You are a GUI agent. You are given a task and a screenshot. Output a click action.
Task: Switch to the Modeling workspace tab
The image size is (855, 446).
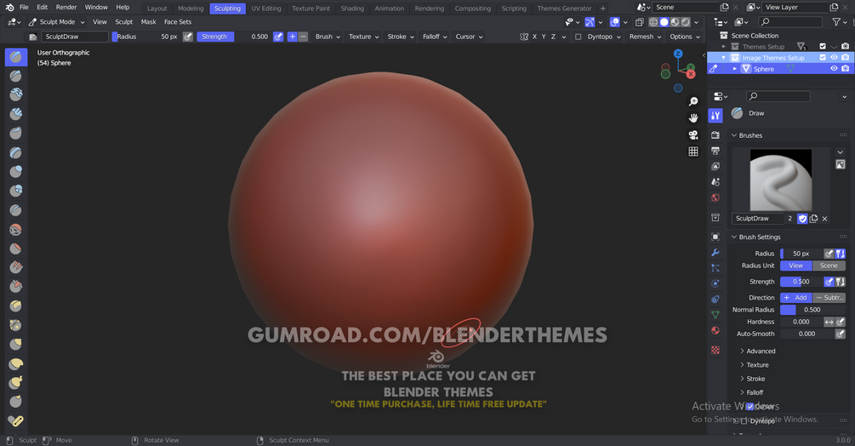pyautogui.click(x=191, y=9)
